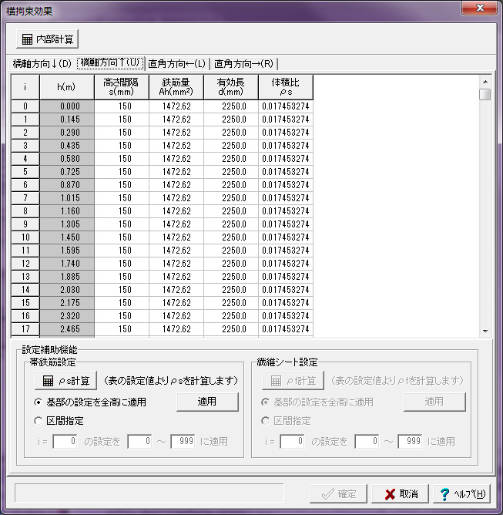The width and height of the screenshot is (503, 515).
Task: Click Ah cell 1472.62 in row 3
Action: tap(176, 146)
